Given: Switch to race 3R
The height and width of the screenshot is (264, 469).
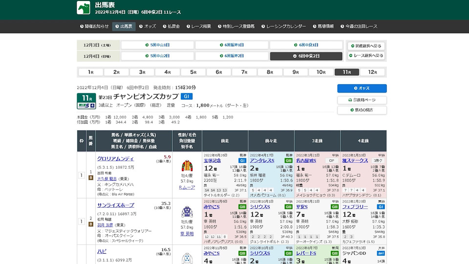Looking at the screenshot, I should pyautogui.click(x=142, y=72).
